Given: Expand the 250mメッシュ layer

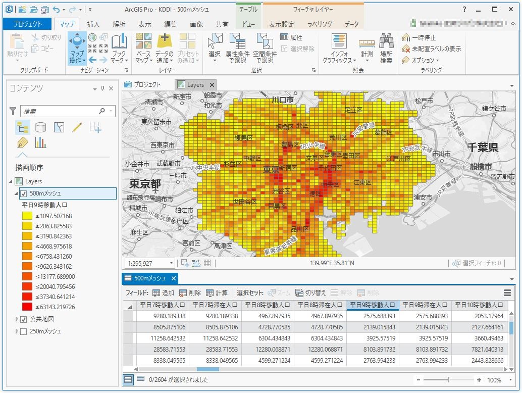Looking at the screenshot, I should (x=17, y=332).
